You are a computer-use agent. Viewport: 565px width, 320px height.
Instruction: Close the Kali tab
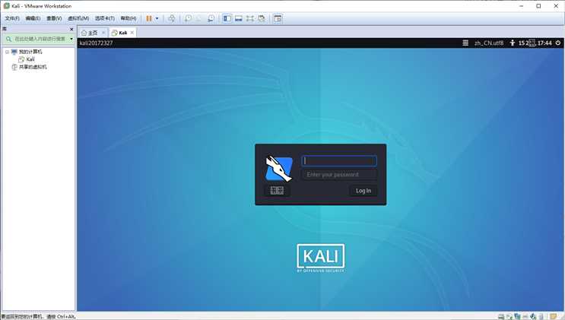coord(132,33)
